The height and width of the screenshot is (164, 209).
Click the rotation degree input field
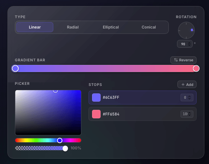pos(185,44)
